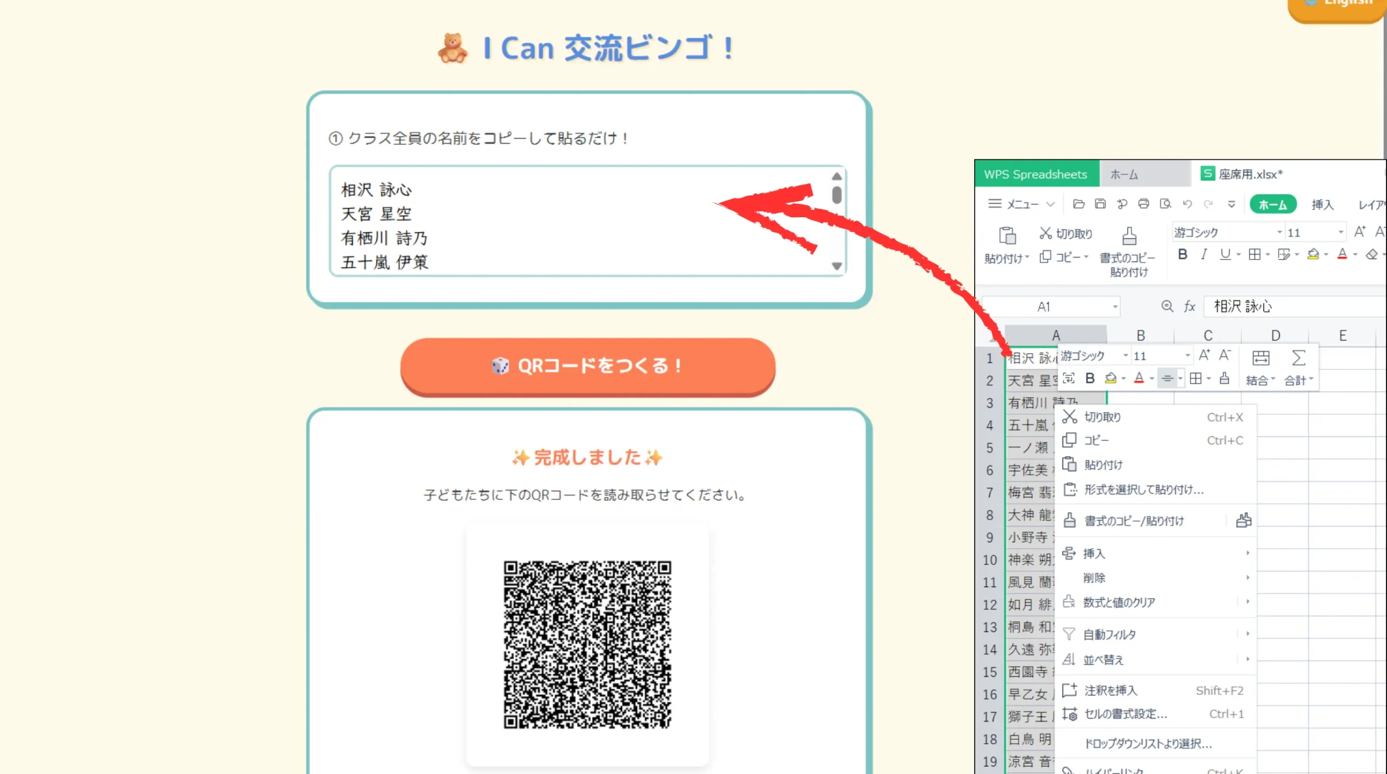Open 自動フィルタ submenu in context menu
1387x774 pixels.
pyautogui.click(x=1155, y=634)
